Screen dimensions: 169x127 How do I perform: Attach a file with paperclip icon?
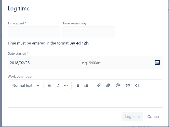[x=108, y=86]
